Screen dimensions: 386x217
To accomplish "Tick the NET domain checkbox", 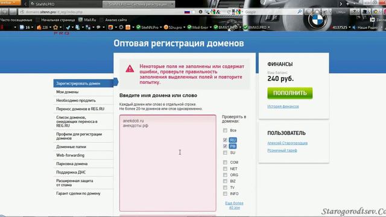I will pos(225,169).
